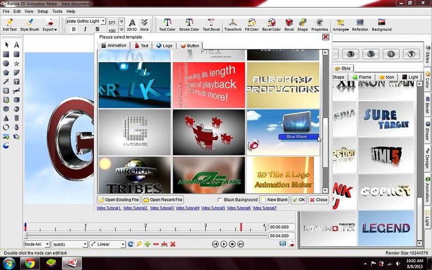
Task: Switch to the Text template tab
Action: tap(141, 46)
